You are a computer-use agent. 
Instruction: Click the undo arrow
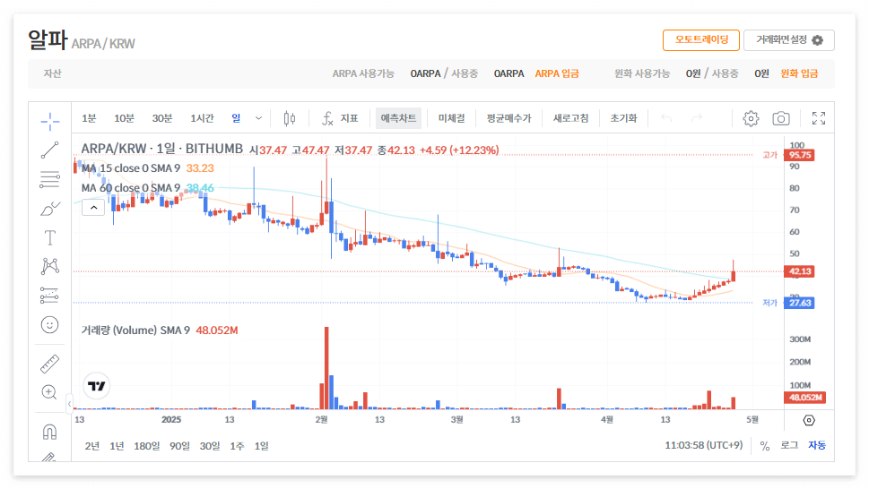pos(666,118)
